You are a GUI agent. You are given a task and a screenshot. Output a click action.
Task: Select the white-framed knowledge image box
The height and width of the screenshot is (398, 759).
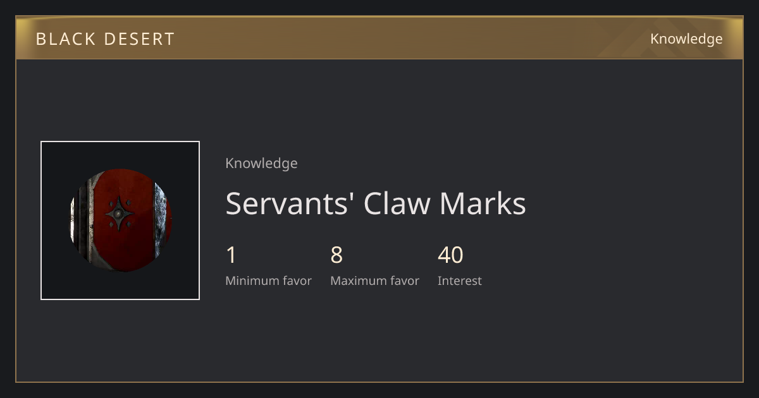pos(120,220)
